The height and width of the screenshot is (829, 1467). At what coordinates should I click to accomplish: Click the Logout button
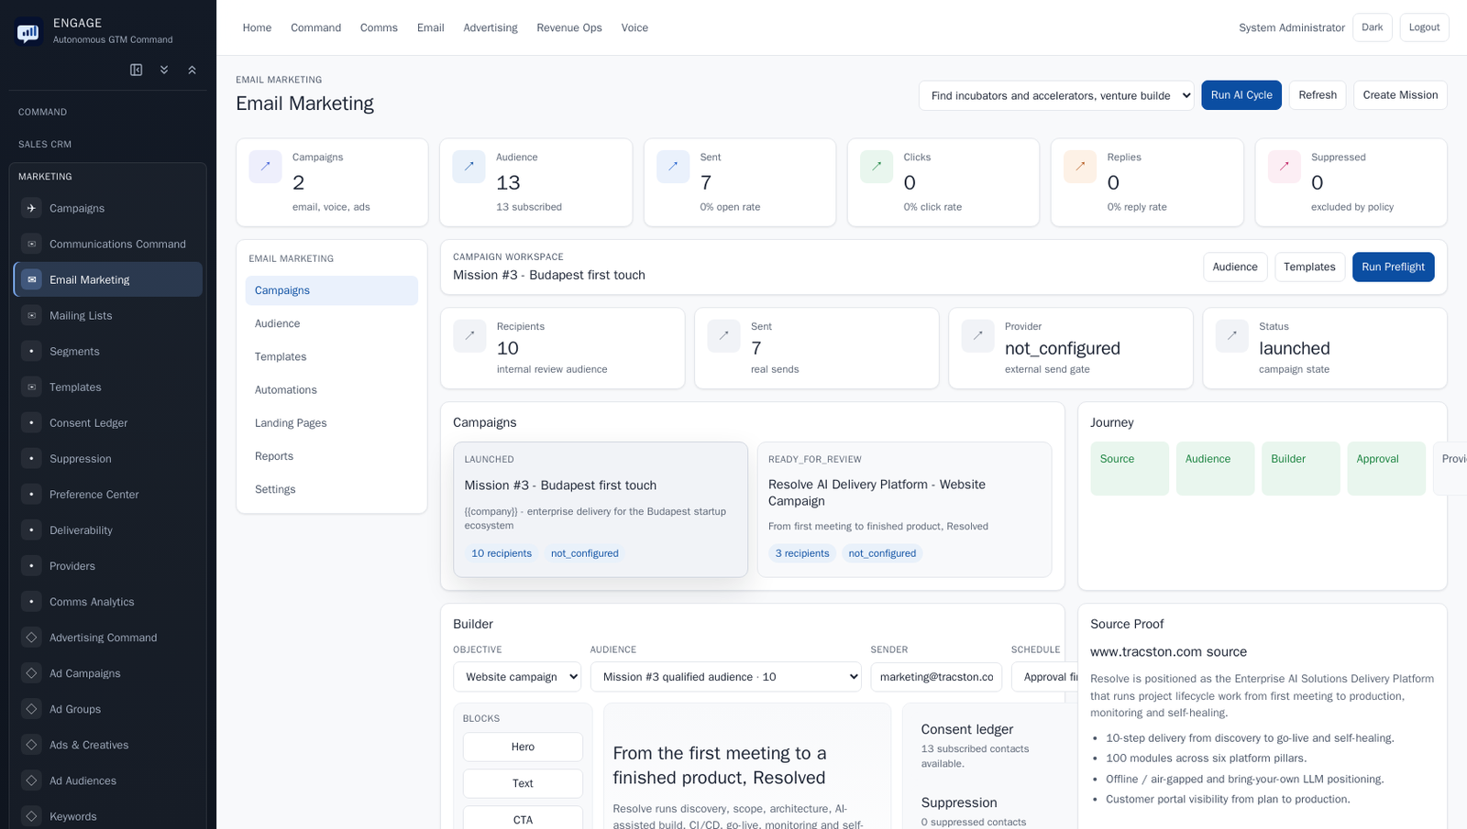1424,27
